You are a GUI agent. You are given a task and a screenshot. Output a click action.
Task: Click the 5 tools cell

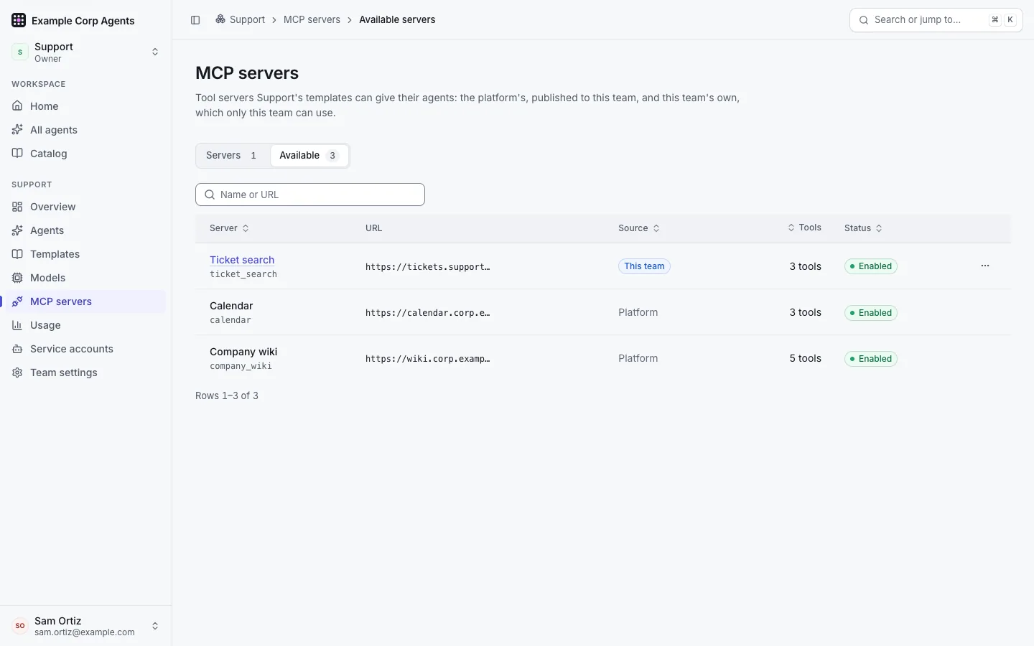806,358
